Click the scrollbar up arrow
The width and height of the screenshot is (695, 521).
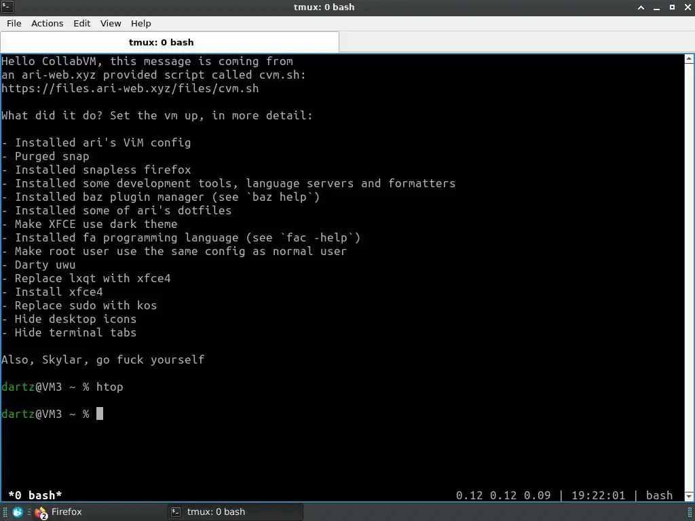point(690,59)
